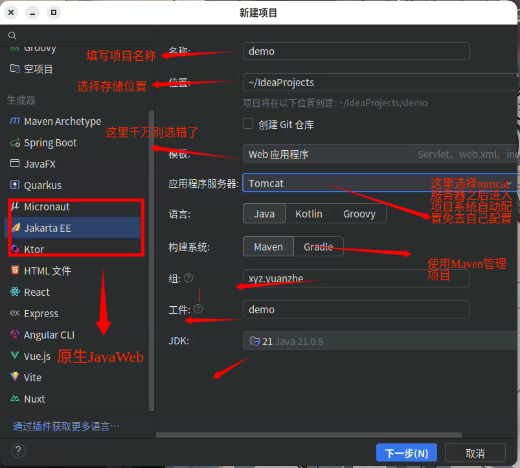
Task: Choose the JavaFX generator icon
Action: pyautogui.click(x=14, y=164)
